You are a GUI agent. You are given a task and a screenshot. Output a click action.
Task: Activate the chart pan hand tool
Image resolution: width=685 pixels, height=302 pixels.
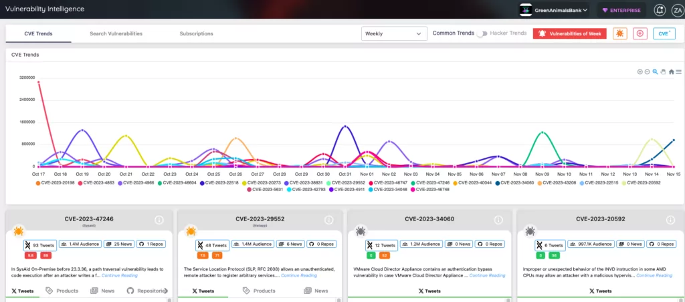click(x=663, y=72)
